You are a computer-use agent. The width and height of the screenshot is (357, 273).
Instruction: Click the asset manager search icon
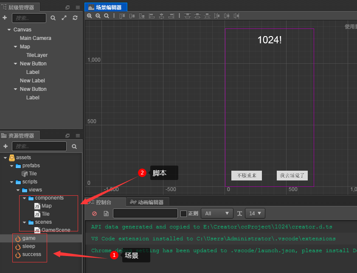click(x=74, y=146)
